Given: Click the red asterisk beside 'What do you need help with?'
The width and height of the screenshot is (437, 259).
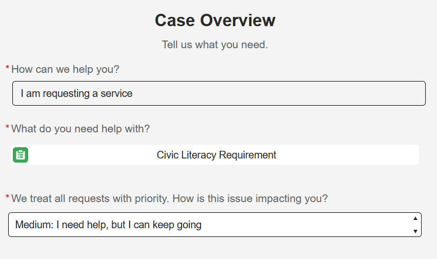Looking at the screenshot, I should coord(7,127).
